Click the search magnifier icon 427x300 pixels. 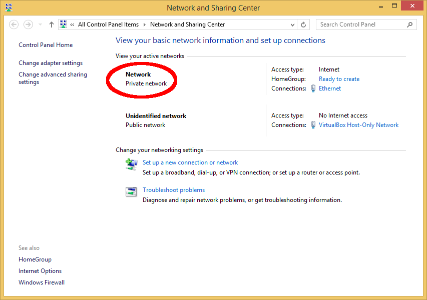tap(409, 24)
